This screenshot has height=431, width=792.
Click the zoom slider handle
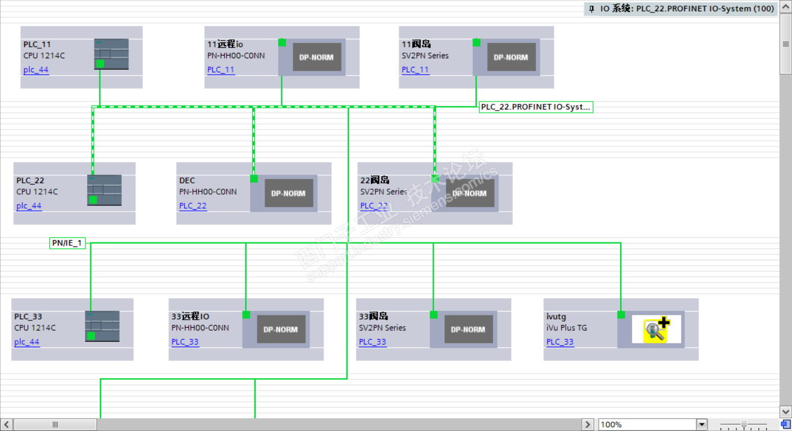pos(744,425)
